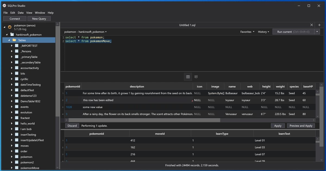This screenshot has height=171, width=326.
Task: Click the sidebar vertical scrollbar
Action: (57, 71)
